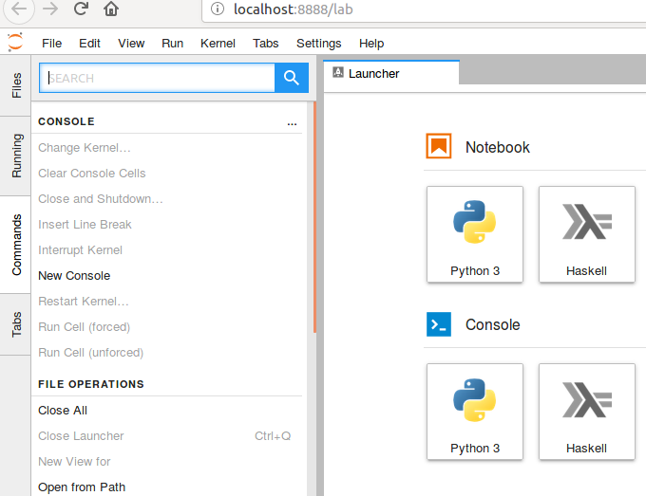The image size is (646, 496).
Task: Click the FILE OPERATIONS section header
Action: [x=91, y=384]
